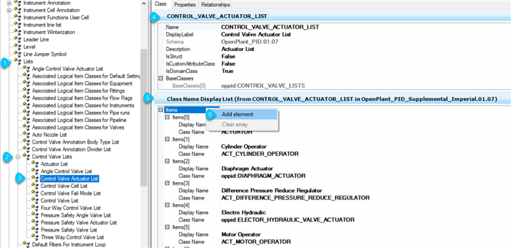Screen dimensions: 511x248
Task: Click the Level class icon
Action: pyautogui.click(x=18, y=47)
